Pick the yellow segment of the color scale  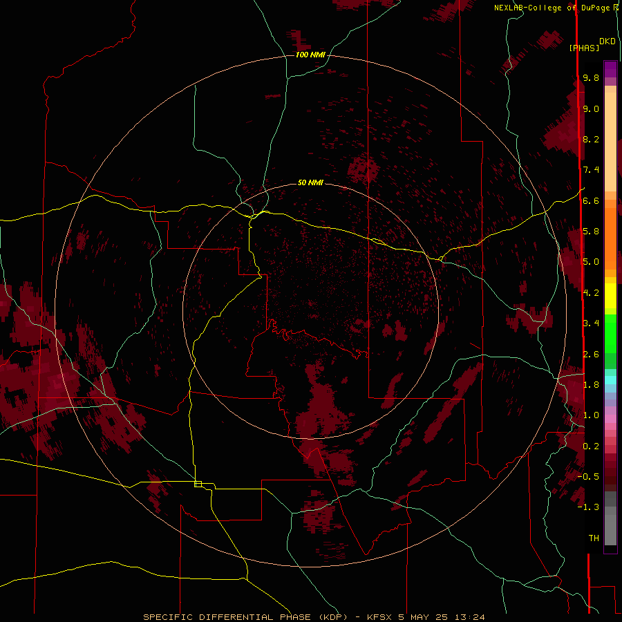(610, 296)
